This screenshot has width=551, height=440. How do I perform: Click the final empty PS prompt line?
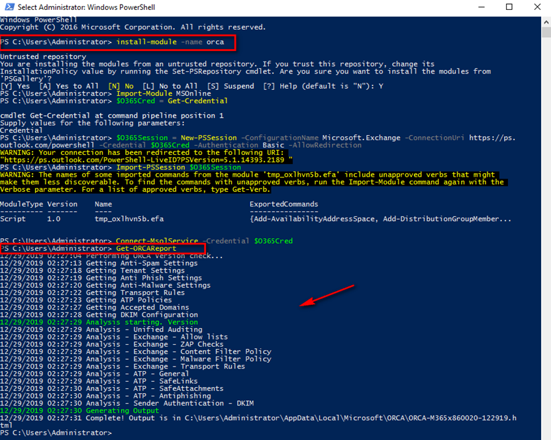[x=56, y=433]
